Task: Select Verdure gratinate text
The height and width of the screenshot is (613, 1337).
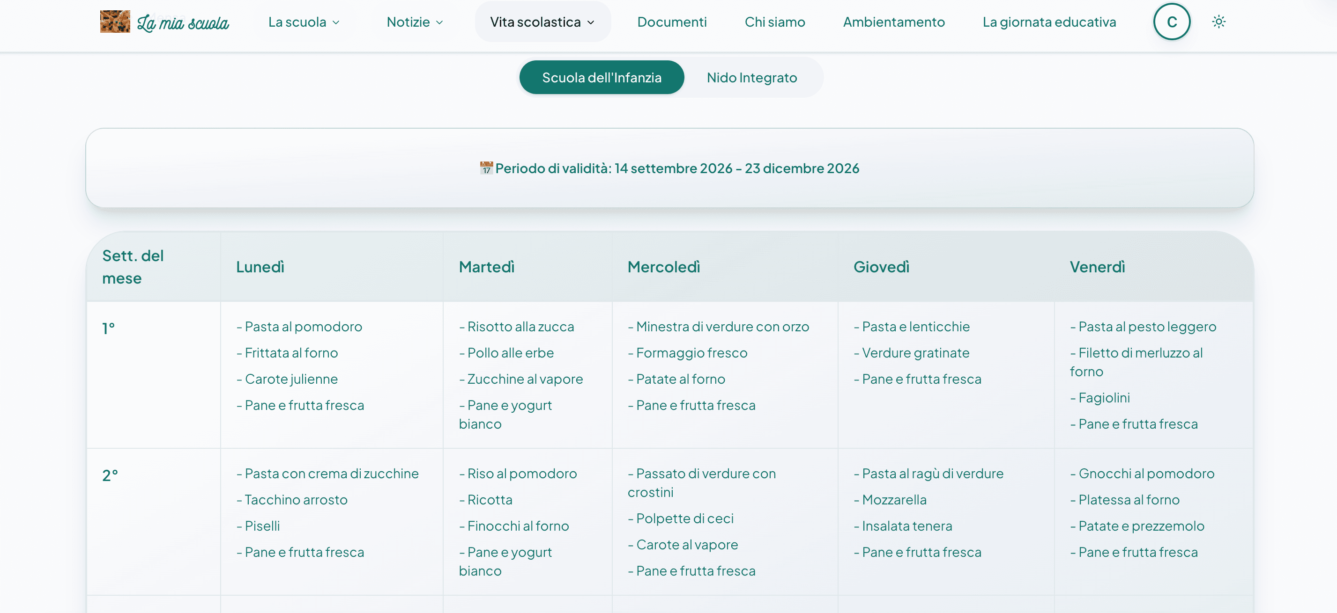Action: tap(912, 353)
